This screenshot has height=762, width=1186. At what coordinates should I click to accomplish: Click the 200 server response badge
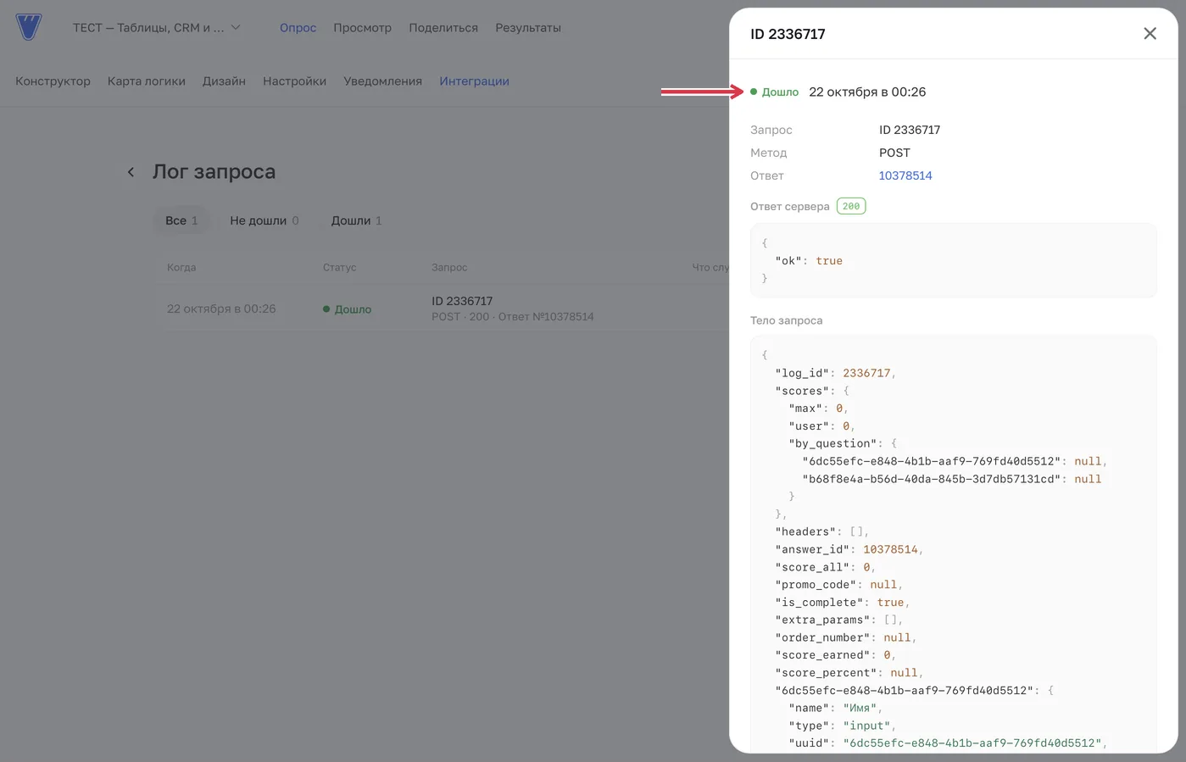point(851,206)
